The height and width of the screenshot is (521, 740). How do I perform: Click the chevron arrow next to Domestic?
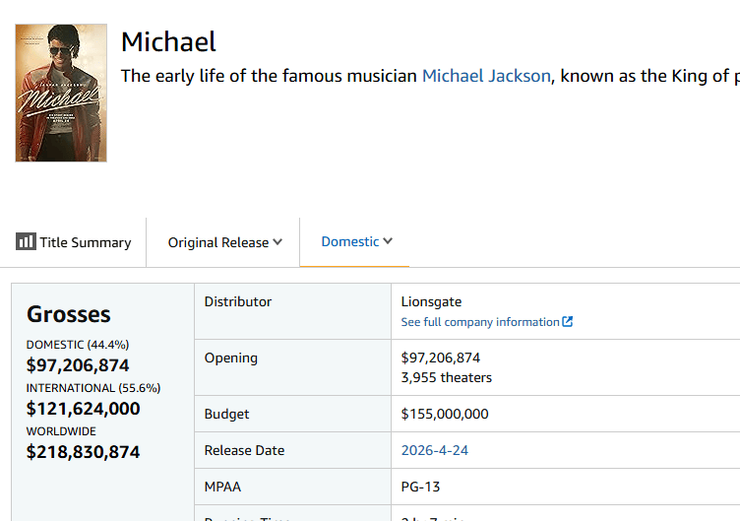click(388, 241)
